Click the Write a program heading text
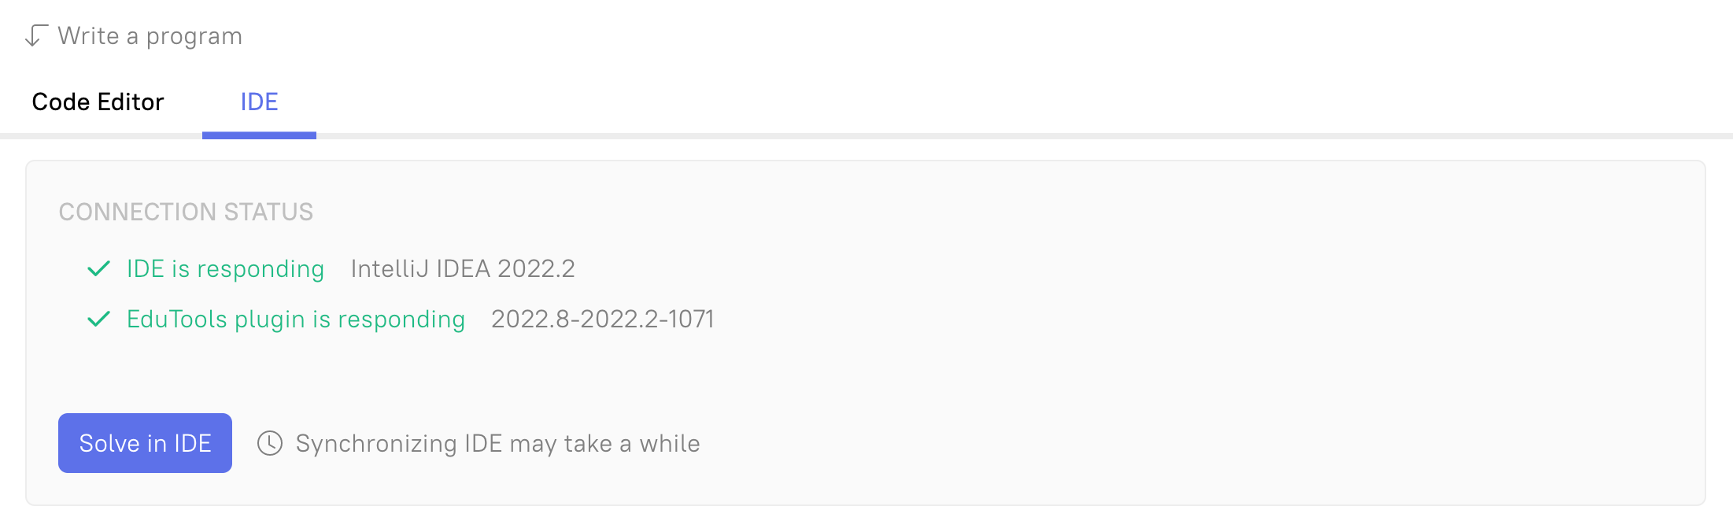 pyautogui.click(x=150, y=36)
